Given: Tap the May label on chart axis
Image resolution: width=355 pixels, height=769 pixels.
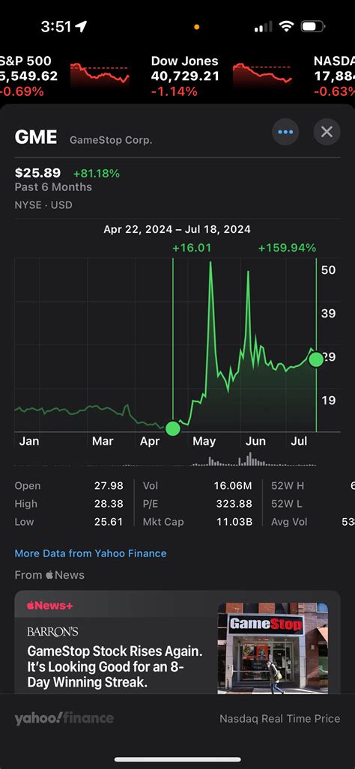Looking at the screenshot, I should [204, 441].
